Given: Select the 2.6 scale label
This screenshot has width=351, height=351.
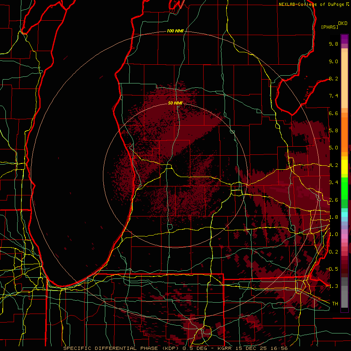Looking at the screenshot, I should [333, 200].
